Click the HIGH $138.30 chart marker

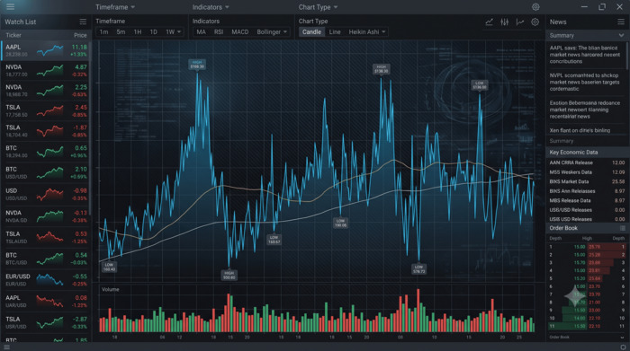(381, 69)
